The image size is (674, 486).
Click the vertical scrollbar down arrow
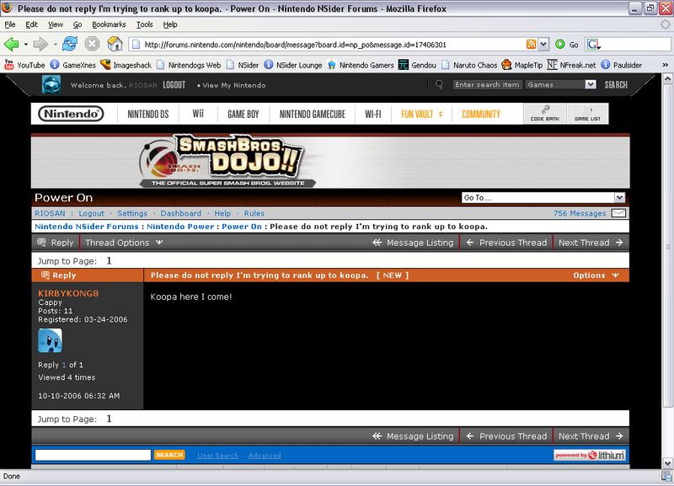point(667,463)
